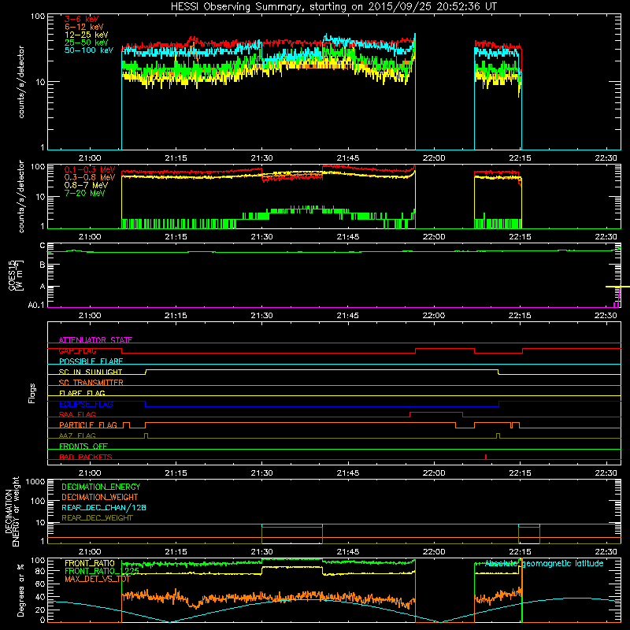Click the Absolute geomagnetic latitude label
Screen dimensions: 630x630
[544, 564]
